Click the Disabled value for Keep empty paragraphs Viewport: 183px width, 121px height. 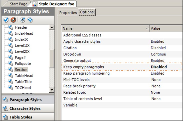[159, 67]
